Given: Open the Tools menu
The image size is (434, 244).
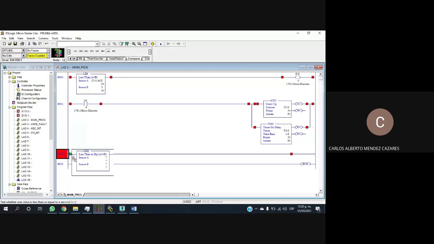Looking at the screenshot, I should 55,38.
